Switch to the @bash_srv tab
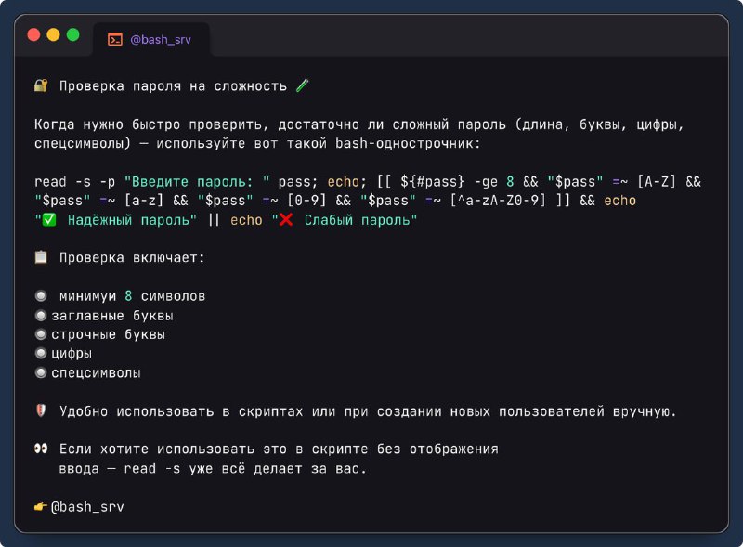 pos(152,40)
